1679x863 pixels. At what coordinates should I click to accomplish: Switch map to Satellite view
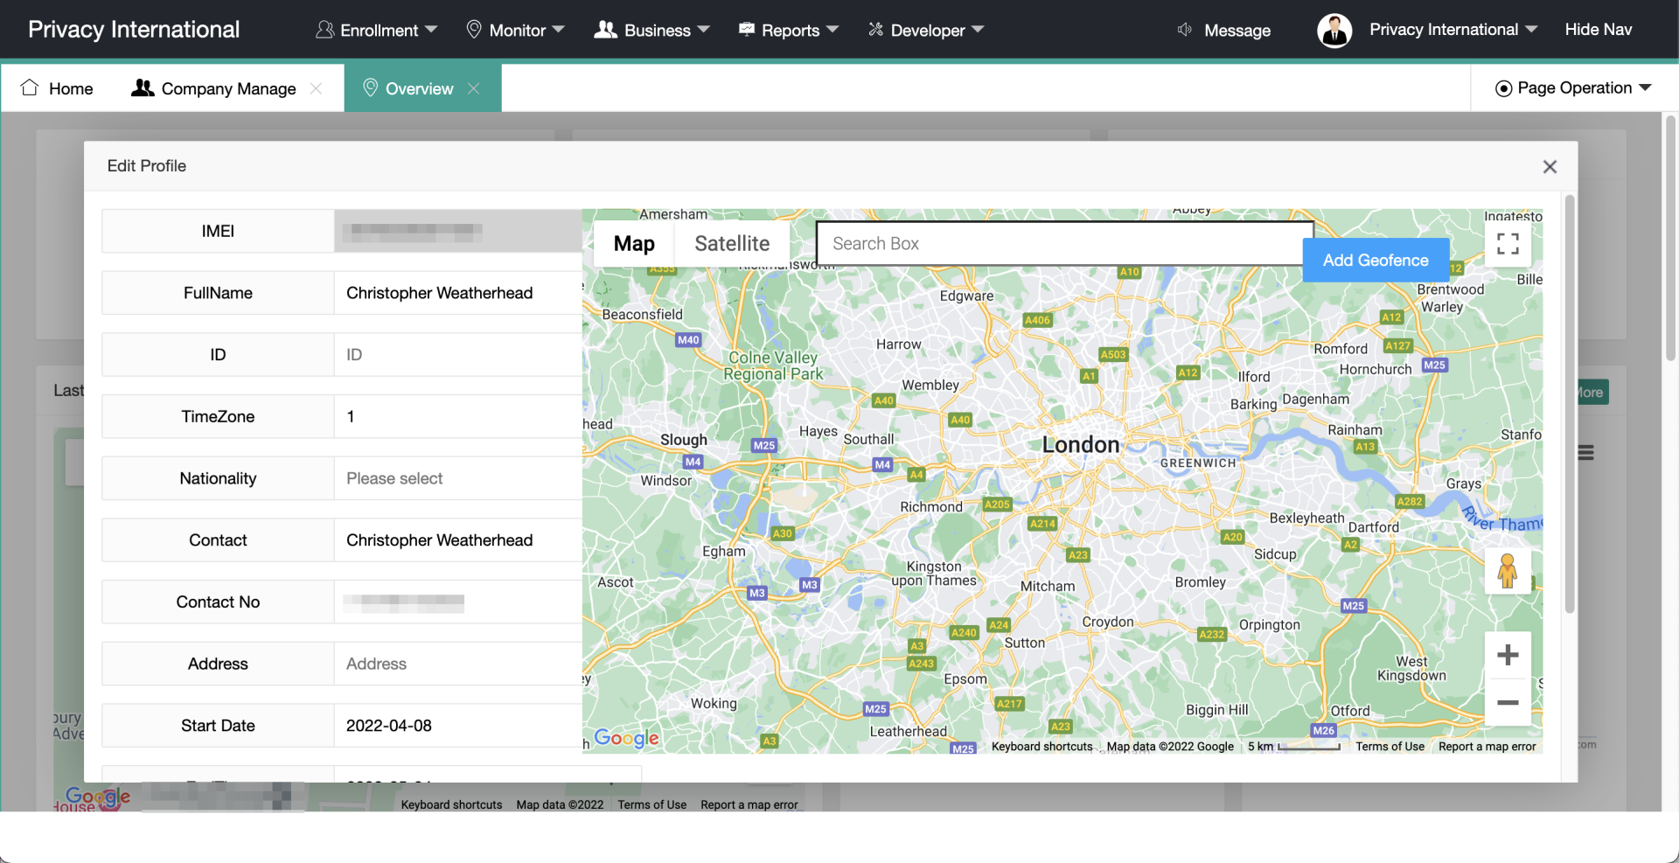click(x=732, y=244)
